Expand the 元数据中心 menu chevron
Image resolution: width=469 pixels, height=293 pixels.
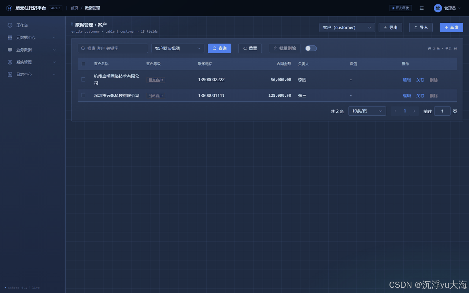click(54, 37)
